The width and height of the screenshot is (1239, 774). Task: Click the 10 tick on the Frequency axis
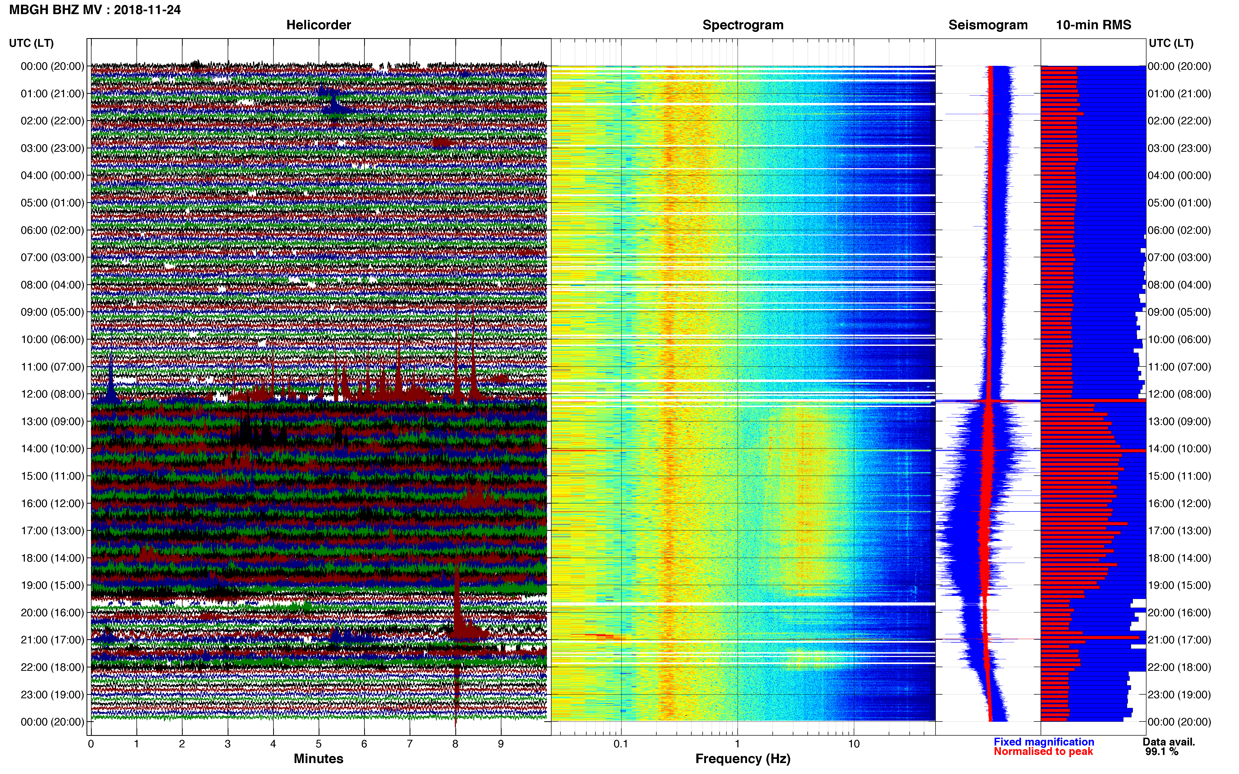coord(853,744)
